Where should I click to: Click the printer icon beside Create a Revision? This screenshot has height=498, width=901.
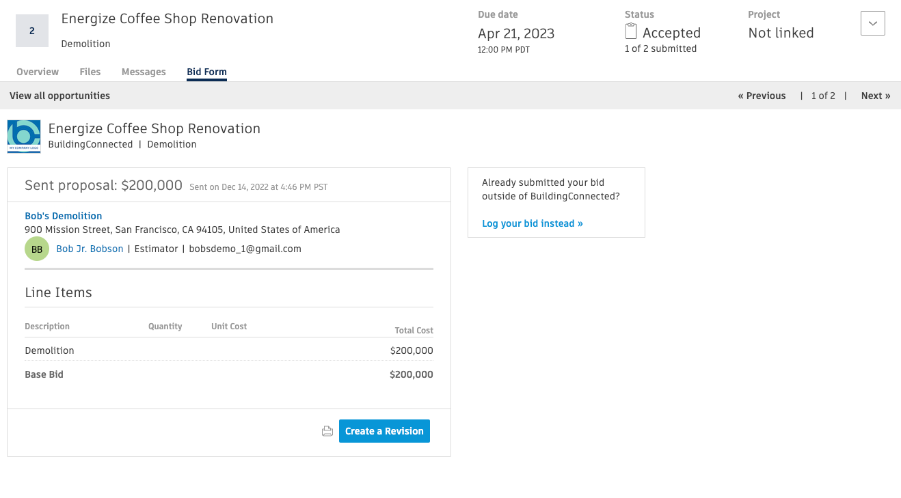coord(327,431)
